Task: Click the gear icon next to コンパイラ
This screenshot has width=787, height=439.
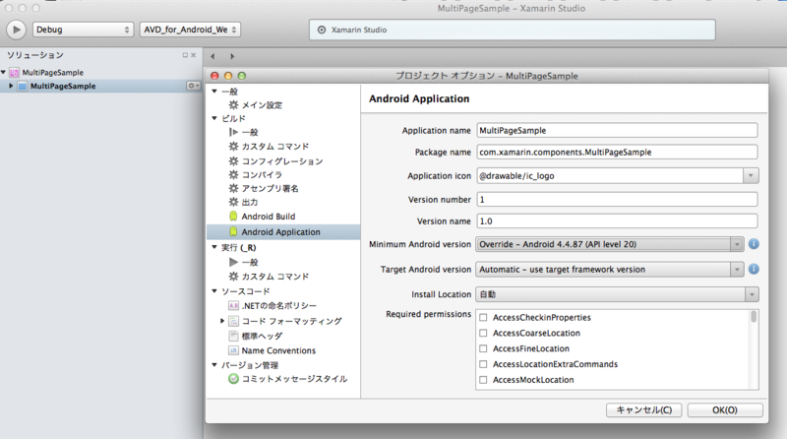Action: (233, 175)
